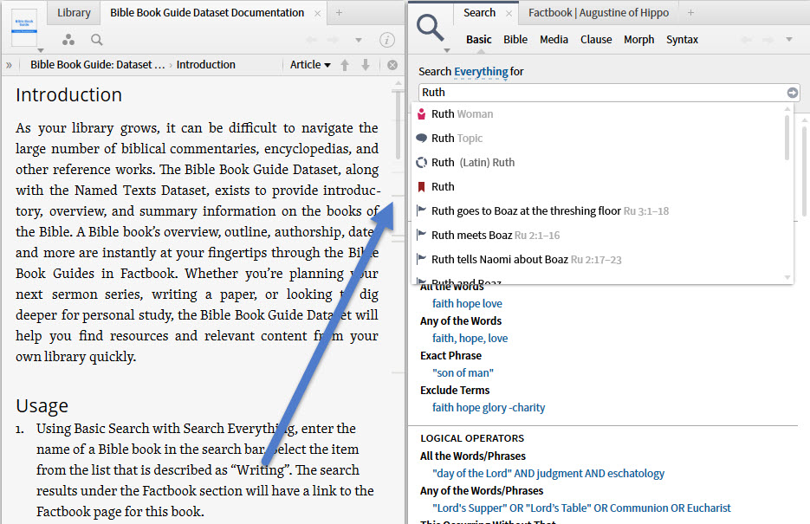Open example faith hope glory -charity
The image size is (810, 524).
(x=489, y=407)
